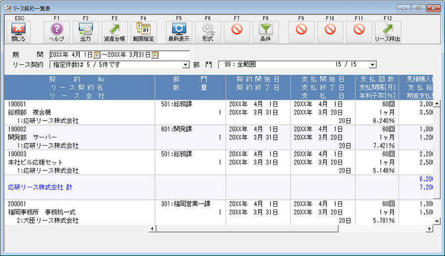Viewport: 445px width, 256px height.
Task: Click 2:大臣リース株式会社 lease company
Action: click(47, 220)
